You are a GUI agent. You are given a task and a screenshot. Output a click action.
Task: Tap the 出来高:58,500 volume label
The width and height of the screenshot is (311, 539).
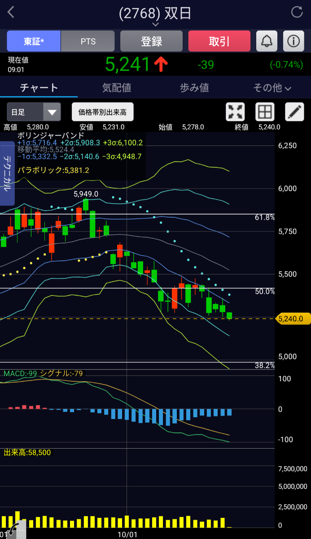[x=27, y=452]
